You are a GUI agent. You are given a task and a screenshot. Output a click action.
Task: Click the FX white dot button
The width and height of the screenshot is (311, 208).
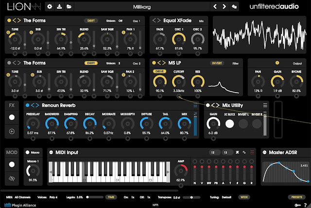12,117
